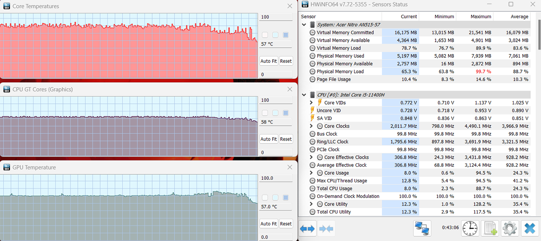Screen dimensions: 541x241
Task: Click the upper limit field in CPU GT Cores
Action: (276, 100)
